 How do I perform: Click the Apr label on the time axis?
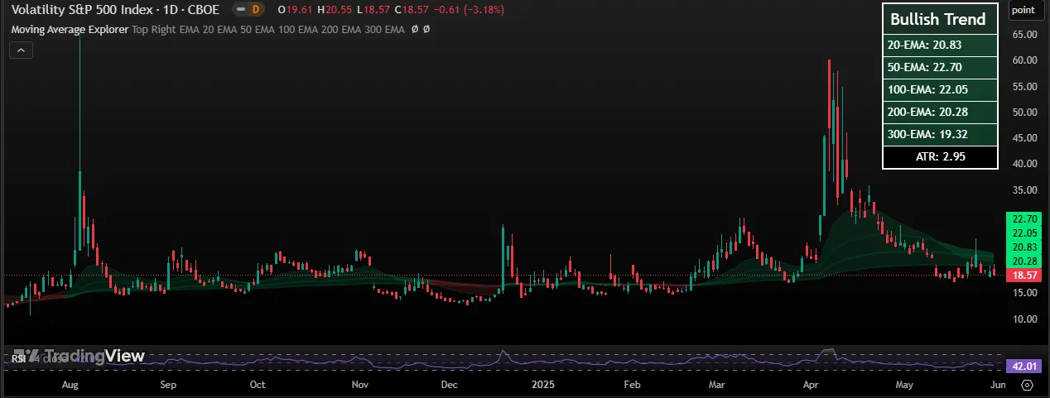point(811,385)
